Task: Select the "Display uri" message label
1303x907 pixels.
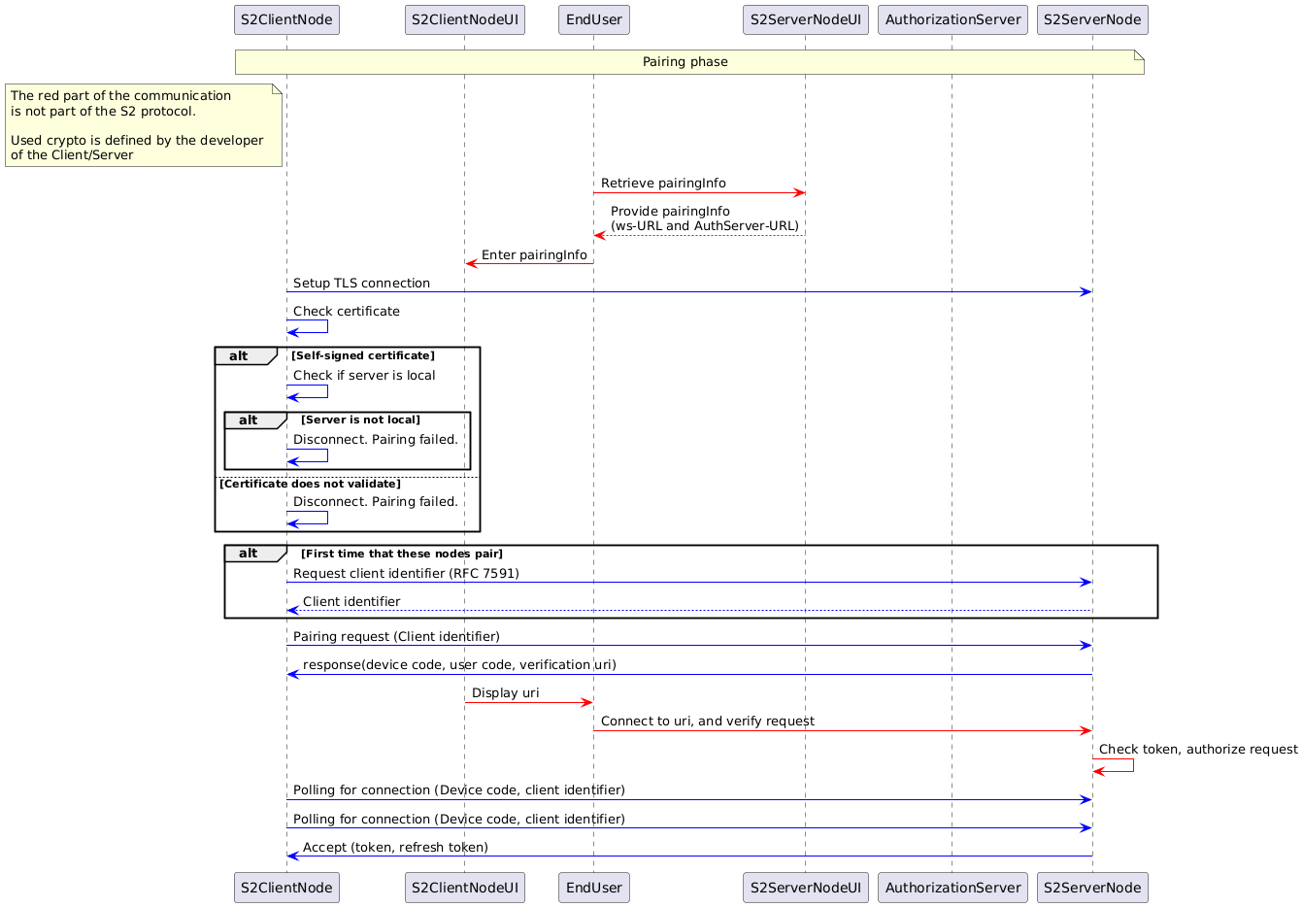Action: [505, 693]
